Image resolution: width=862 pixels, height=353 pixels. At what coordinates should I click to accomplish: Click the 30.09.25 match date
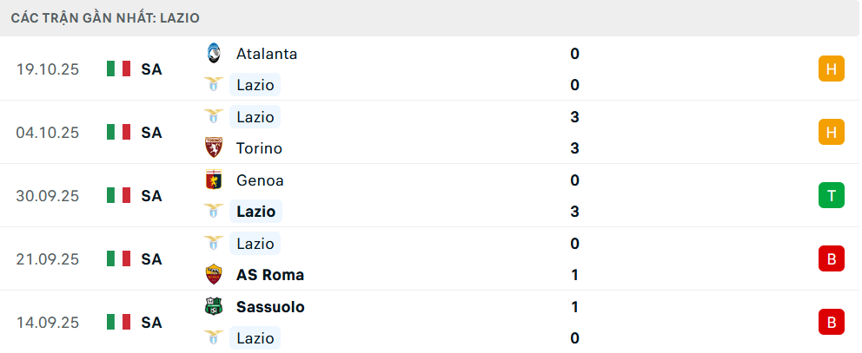(48, 196)
